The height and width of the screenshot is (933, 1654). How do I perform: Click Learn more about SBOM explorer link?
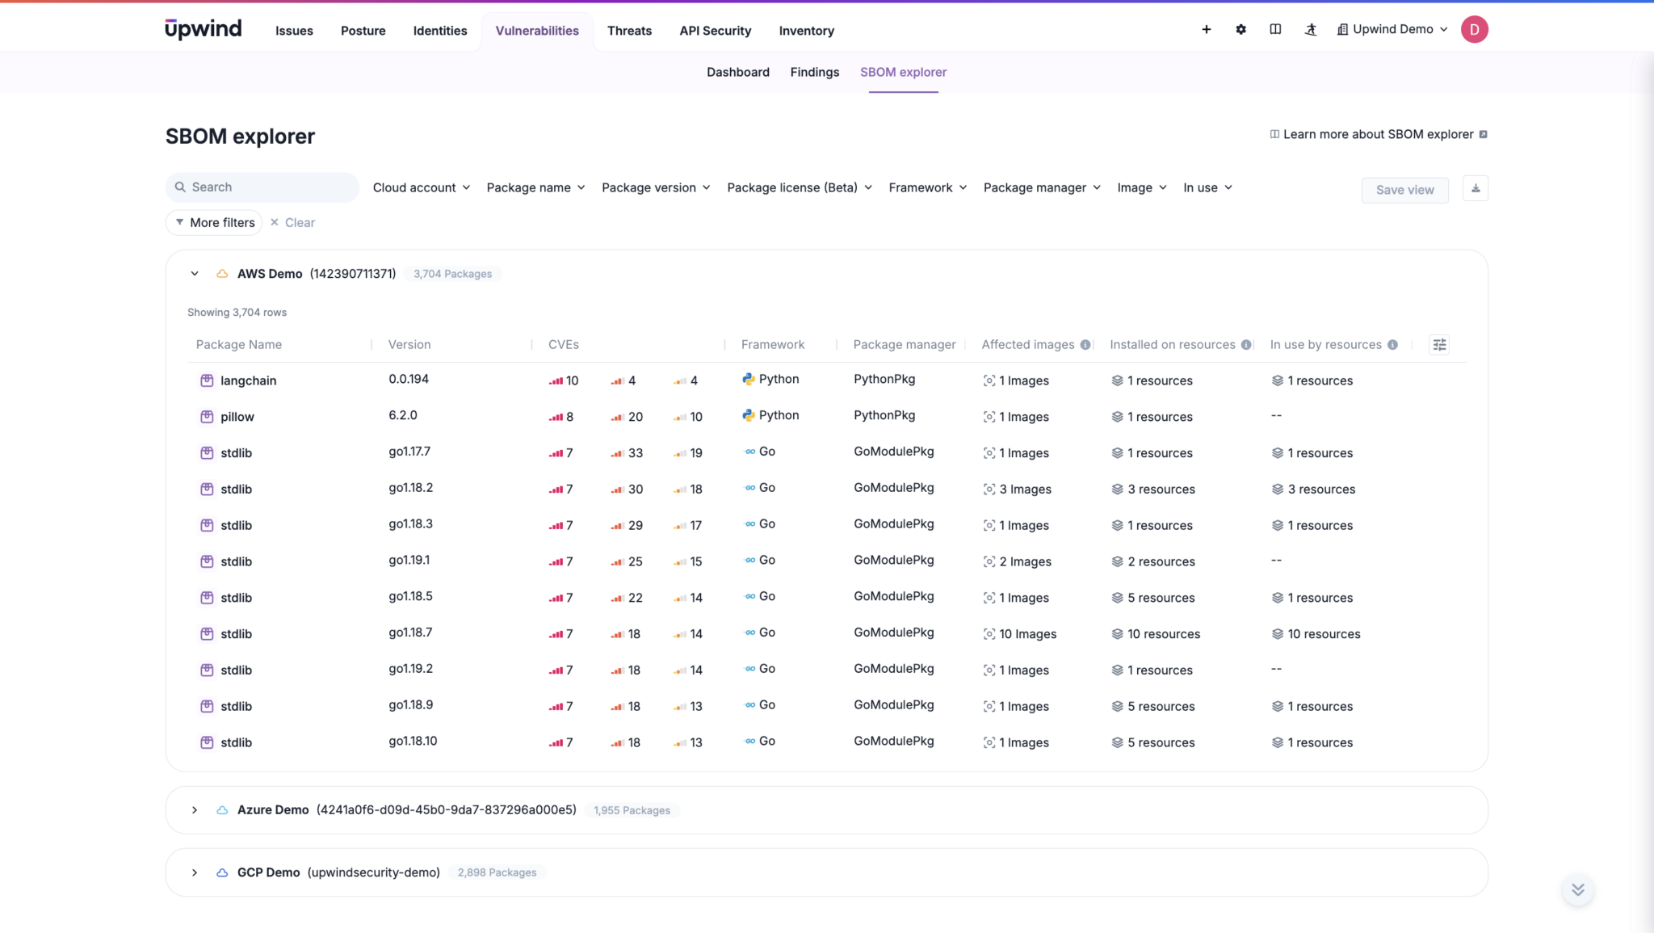pos(1379,134)
